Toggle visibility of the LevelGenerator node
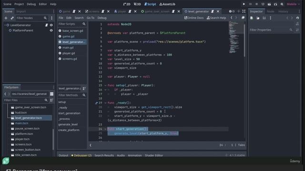 pos(51,25)
